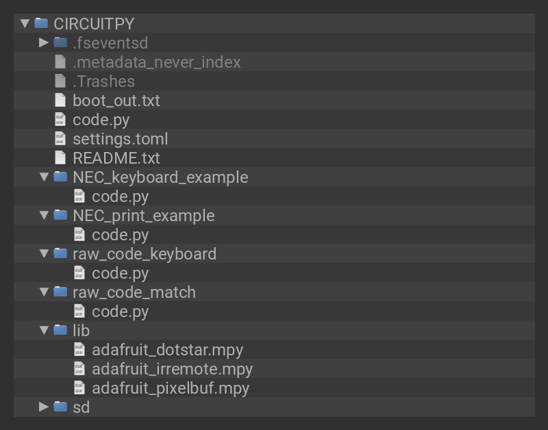Select the top-level code.py file
Viewport: 548px width, 430px height.
pyautogui.click(x=101, y=119)
